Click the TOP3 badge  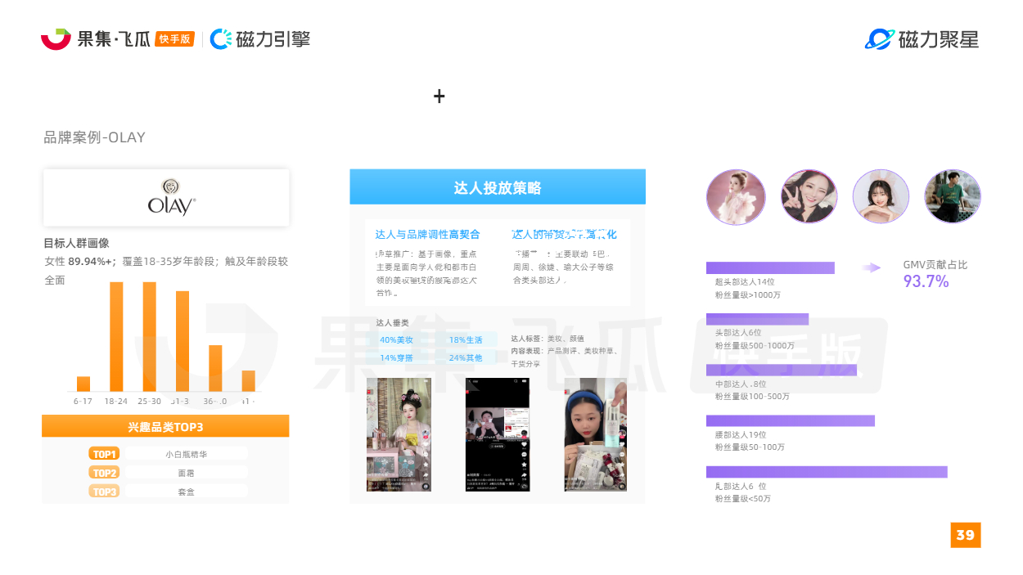pos(105,491)
